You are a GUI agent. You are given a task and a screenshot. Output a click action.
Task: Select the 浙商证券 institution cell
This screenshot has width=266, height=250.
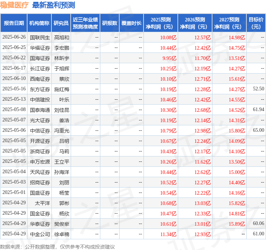[40, 151]
